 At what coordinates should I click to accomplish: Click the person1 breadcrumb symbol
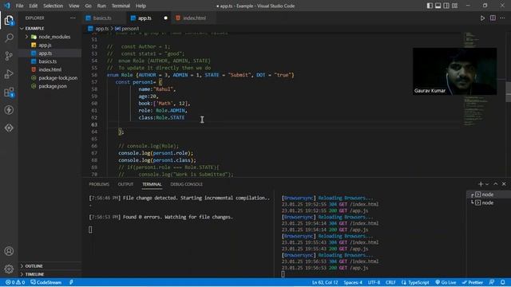pyautogui.click(x=127, y=29)
